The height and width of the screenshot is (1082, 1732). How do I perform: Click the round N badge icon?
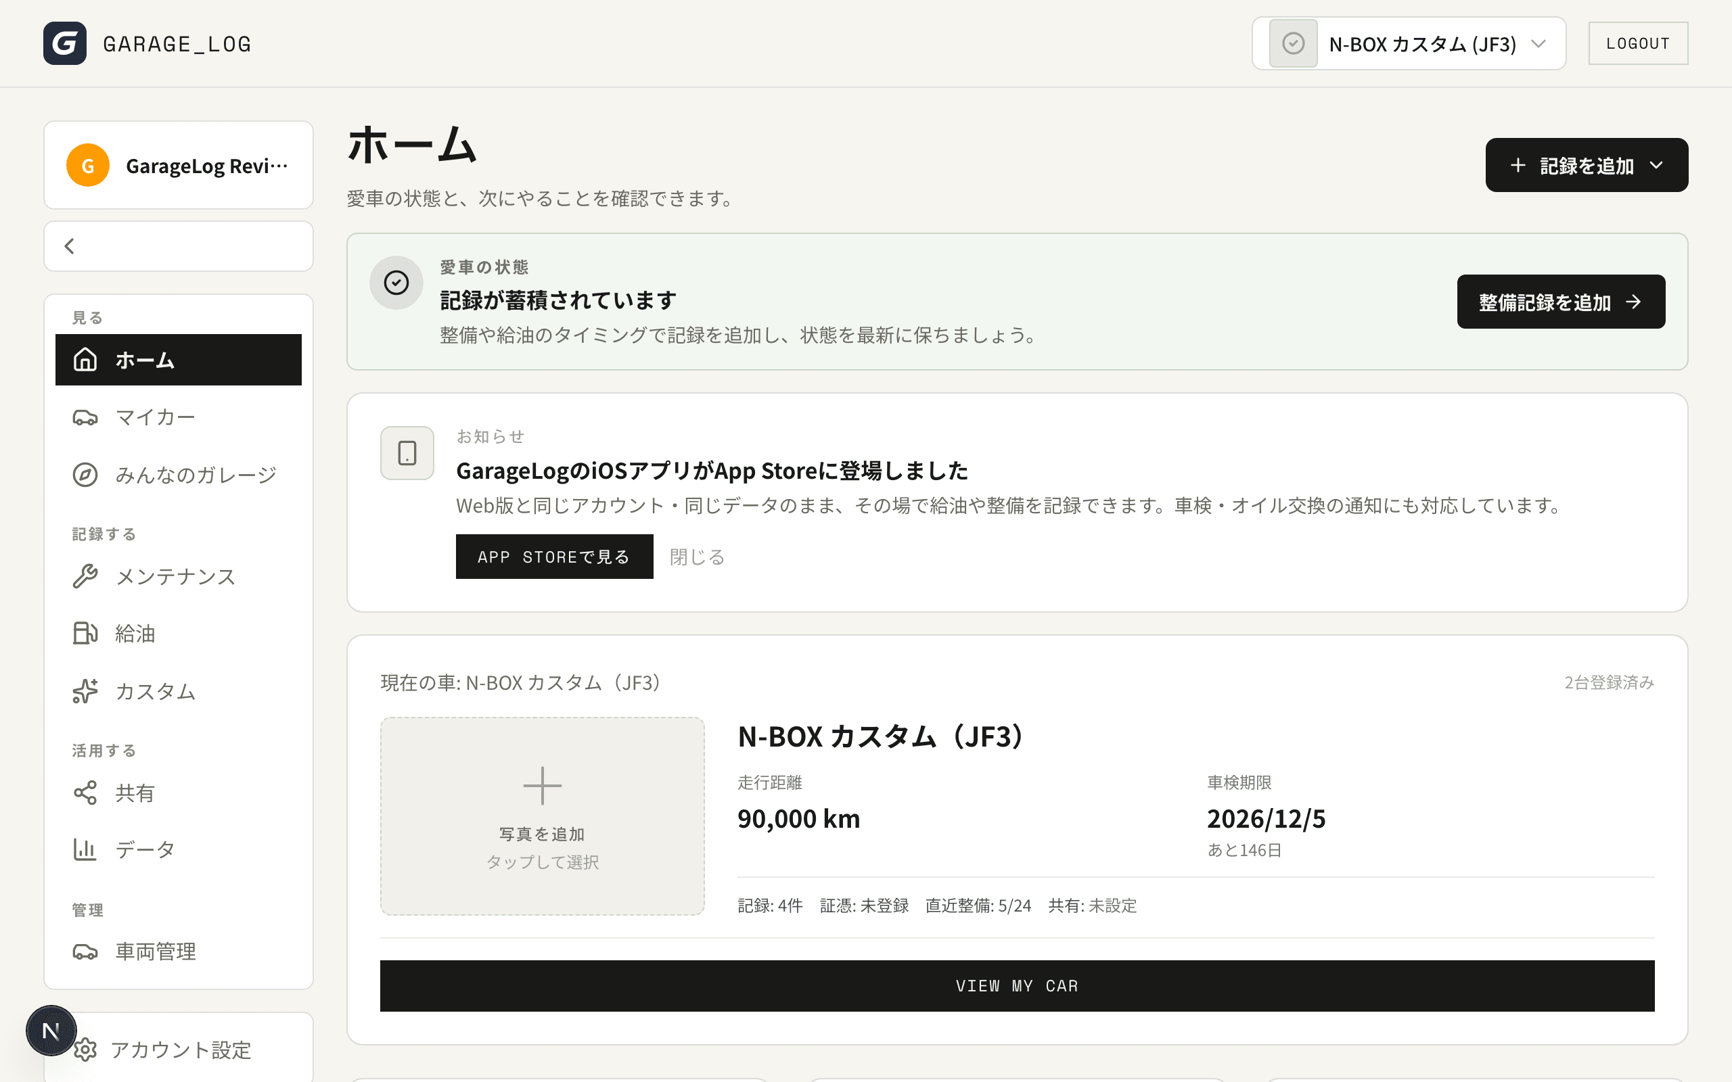[x=51, y=1031]
